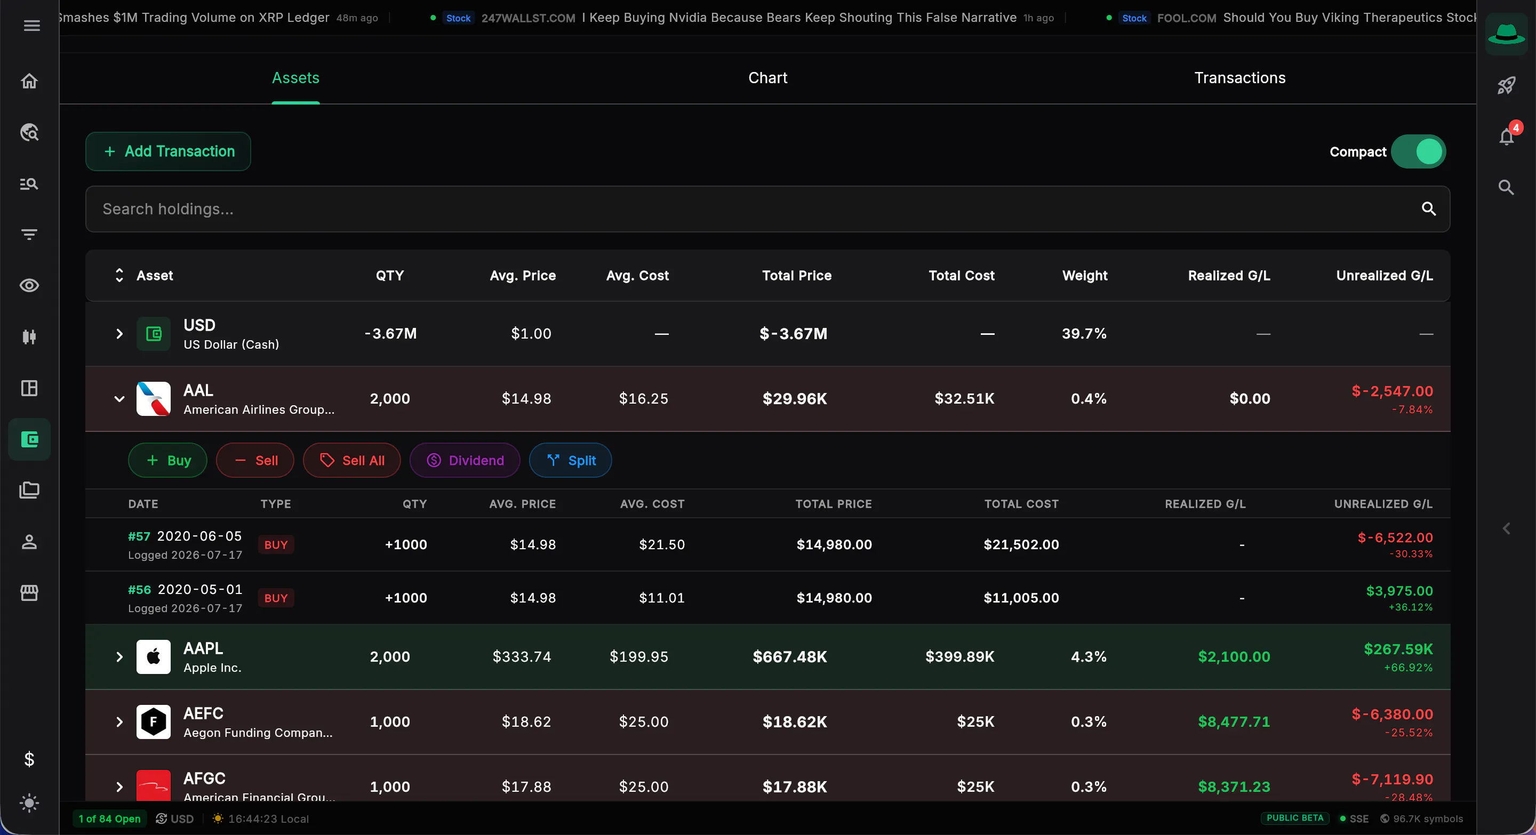Click the magnifier icon in right panel
Viewport: 1536px width, 835px height.
click(x=1506, y=188)
